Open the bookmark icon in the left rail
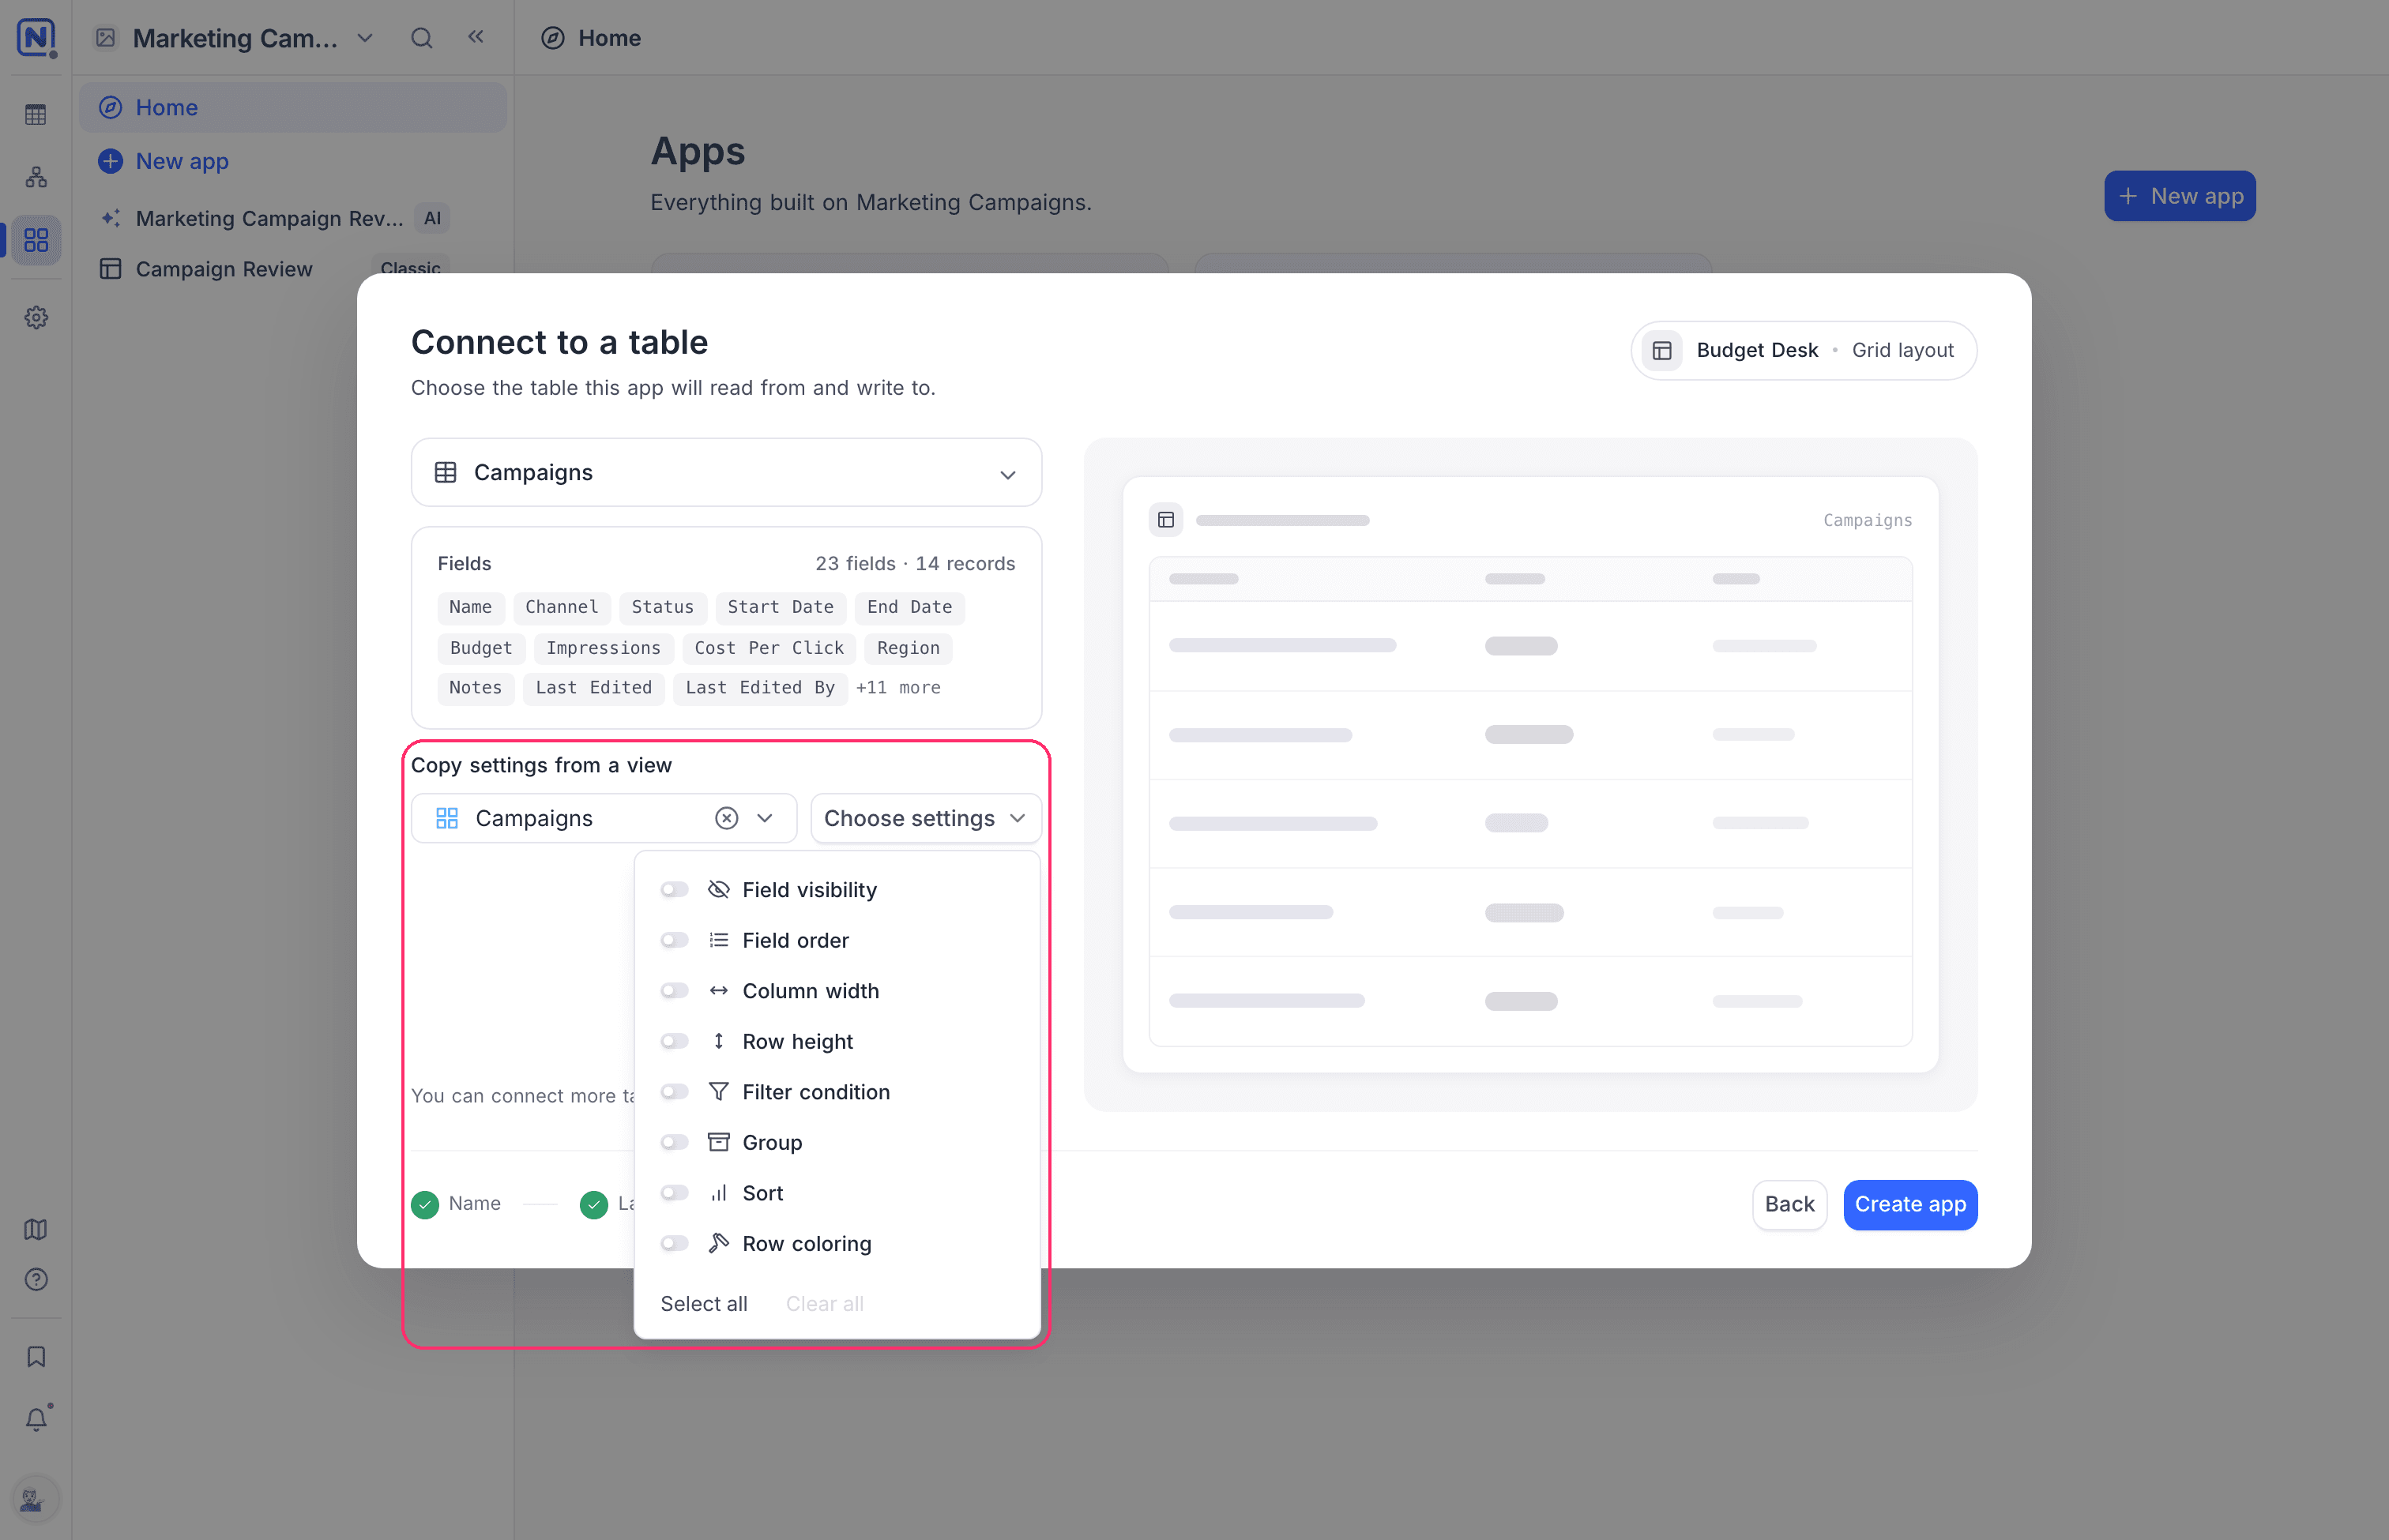Screen dimensions: 2389x1540 point(36,1356)
